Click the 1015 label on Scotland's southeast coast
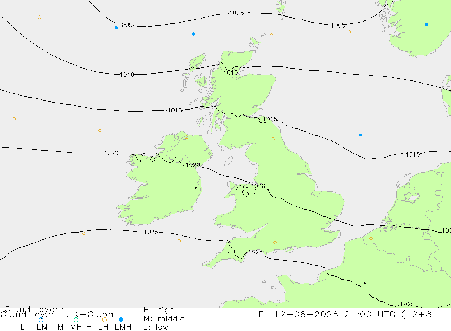Viewport: 451px width, 331px height. pyautogui.click(x=270, y=119)
